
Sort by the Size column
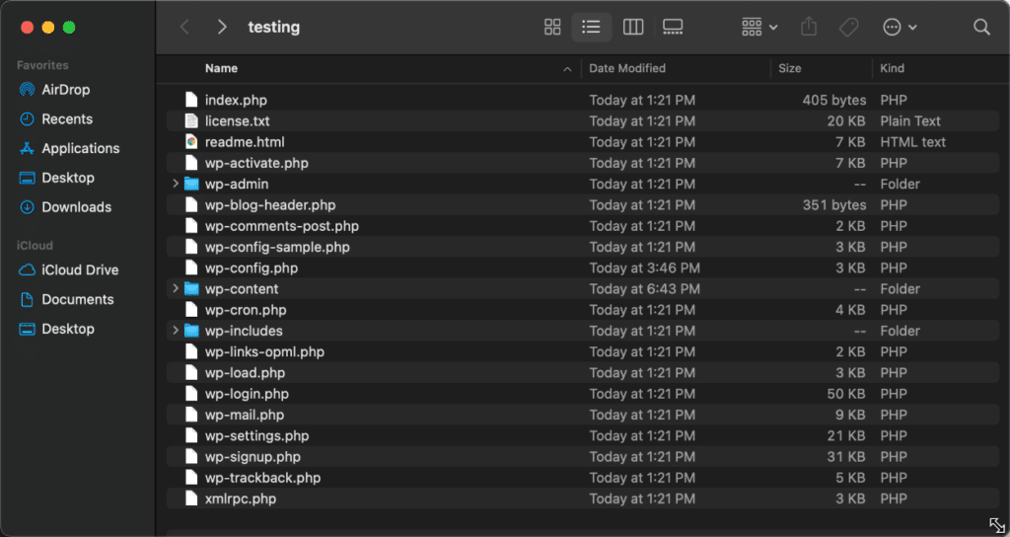(x=790, y=68)
